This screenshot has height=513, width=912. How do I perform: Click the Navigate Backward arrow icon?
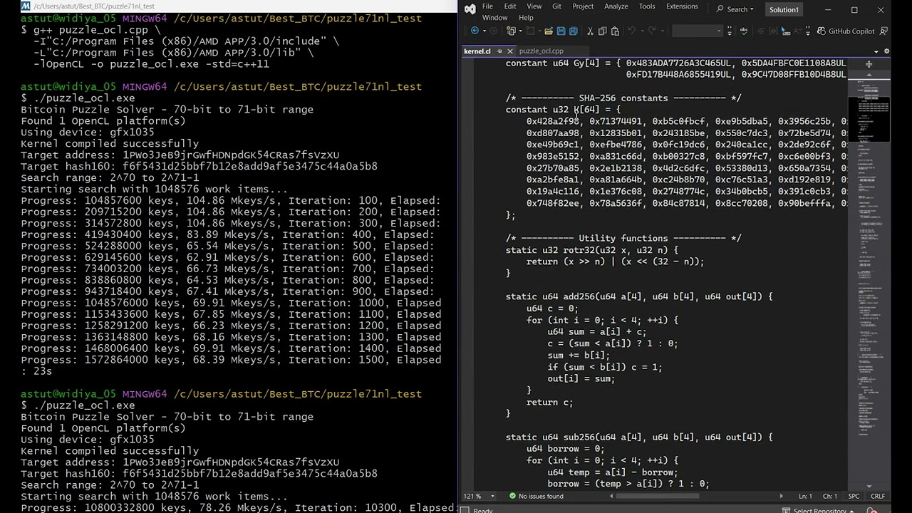475,31
